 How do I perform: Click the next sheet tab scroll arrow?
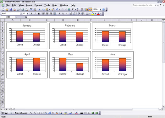pyautogui.click(x=7, y=109)
